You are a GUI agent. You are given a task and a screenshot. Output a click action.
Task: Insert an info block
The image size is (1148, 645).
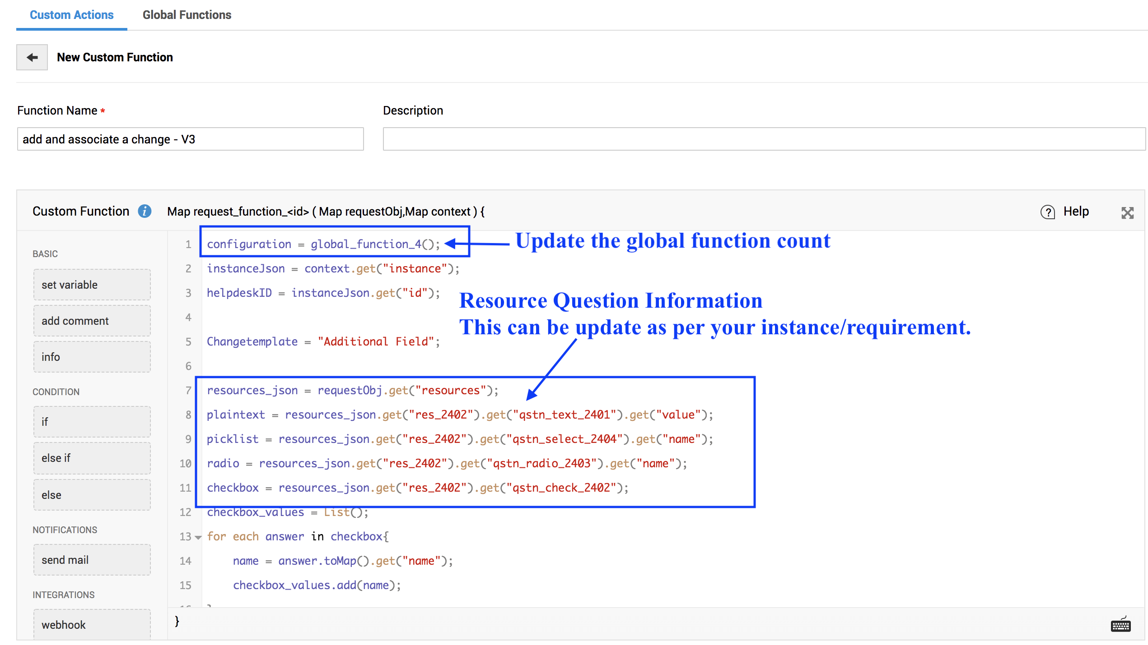(92, 357)
